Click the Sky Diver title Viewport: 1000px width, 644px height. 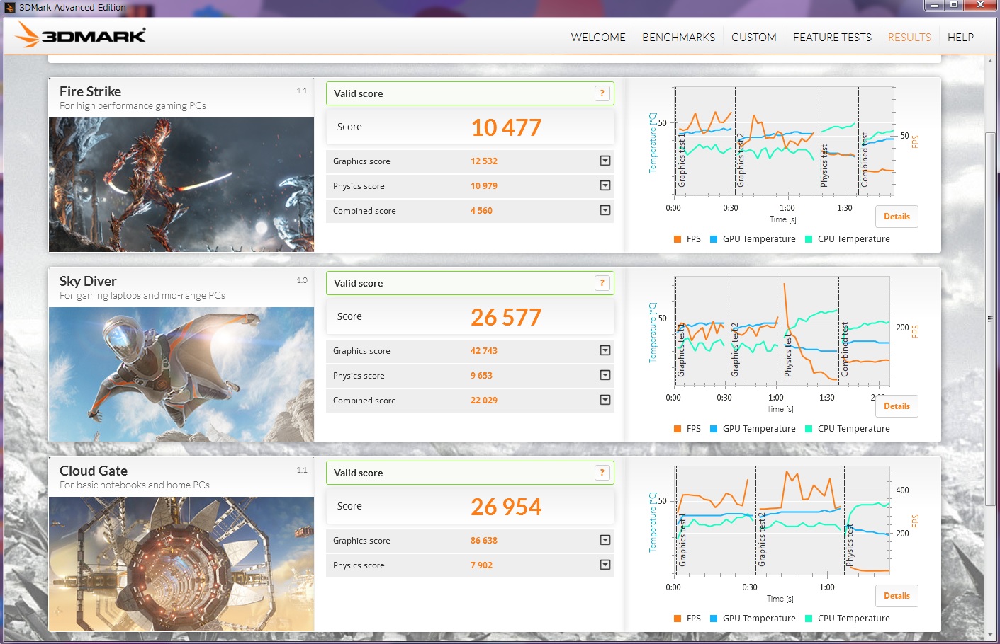click(x=88, y=281)
